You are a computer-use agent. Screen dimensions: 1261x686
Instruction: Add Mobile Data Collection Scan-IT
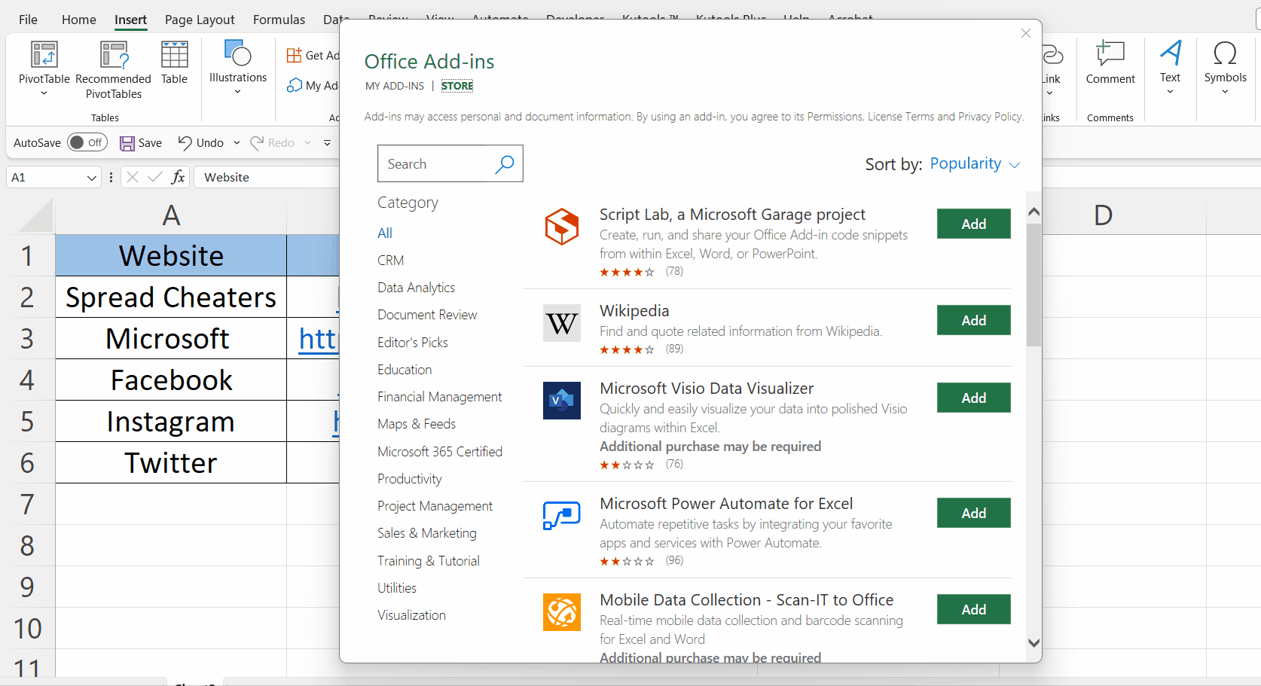[974, 609]
